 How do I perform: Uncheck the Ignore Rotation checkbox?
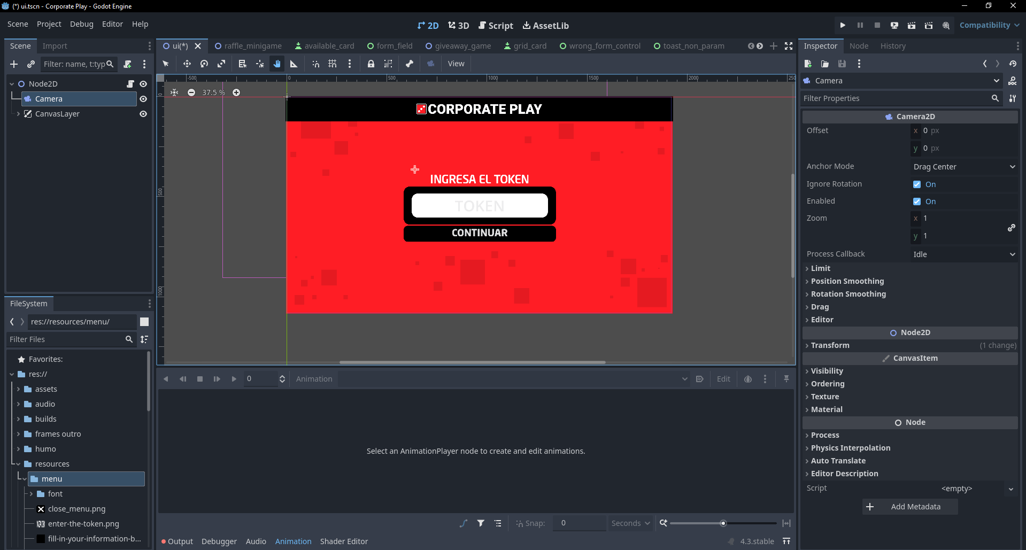916,184
